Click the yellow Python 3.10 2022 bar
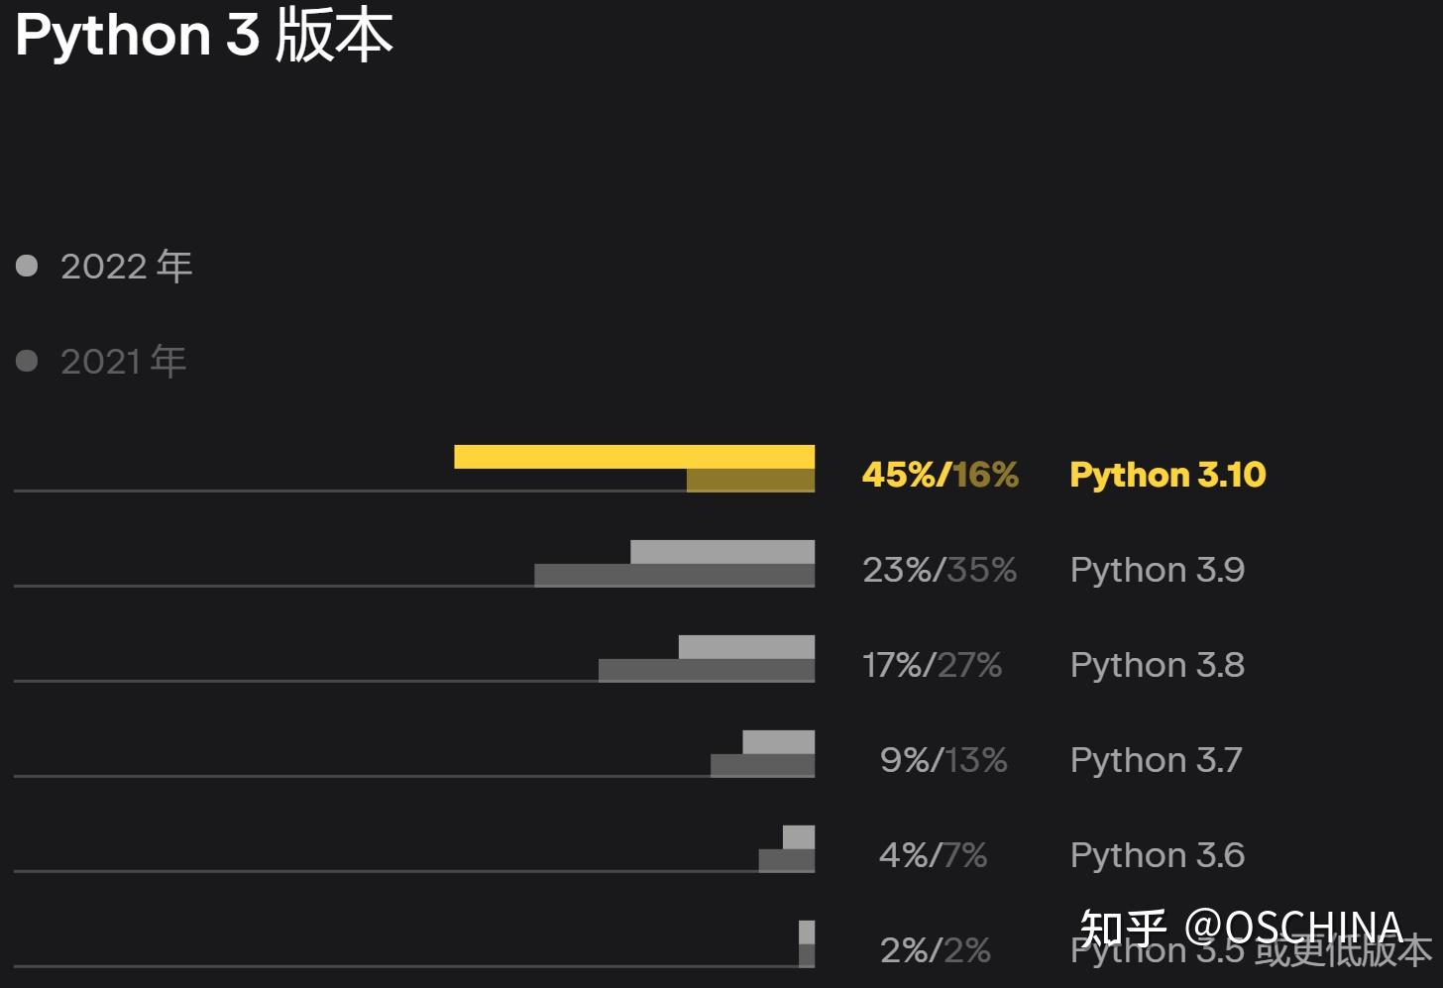Viewport: 1443px width, 988px height. point(633,457)
